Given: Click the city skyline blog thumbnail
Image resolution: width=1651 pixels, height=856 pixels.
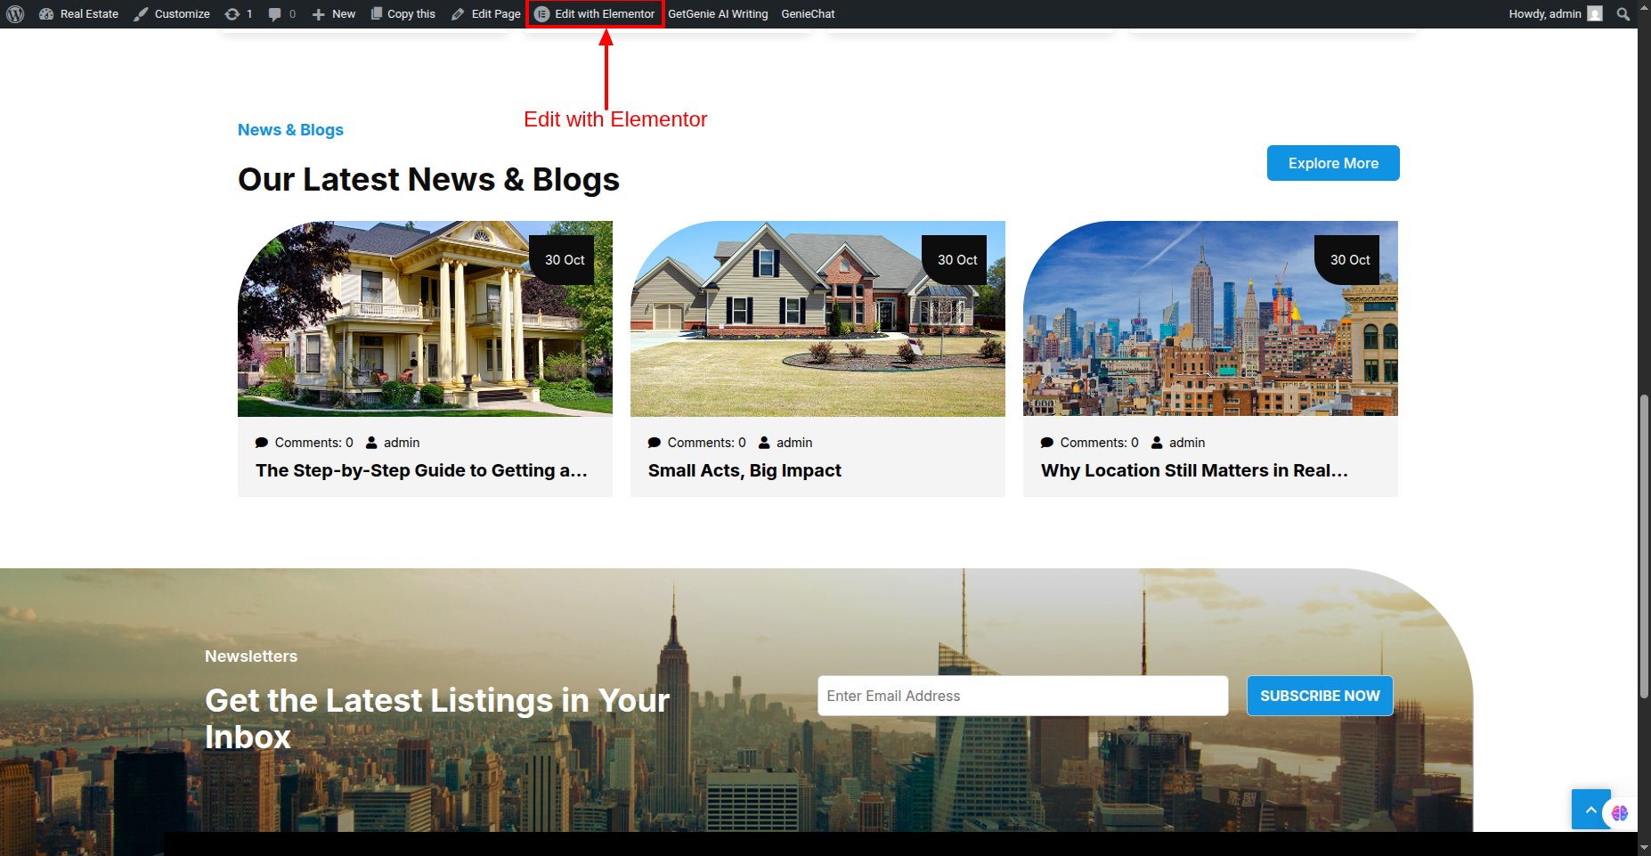Looking at the screenshot, I should click(1210, 318).
